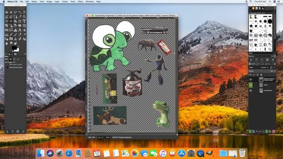Click reset tool options at toolbox bottom

coord(23,132)
